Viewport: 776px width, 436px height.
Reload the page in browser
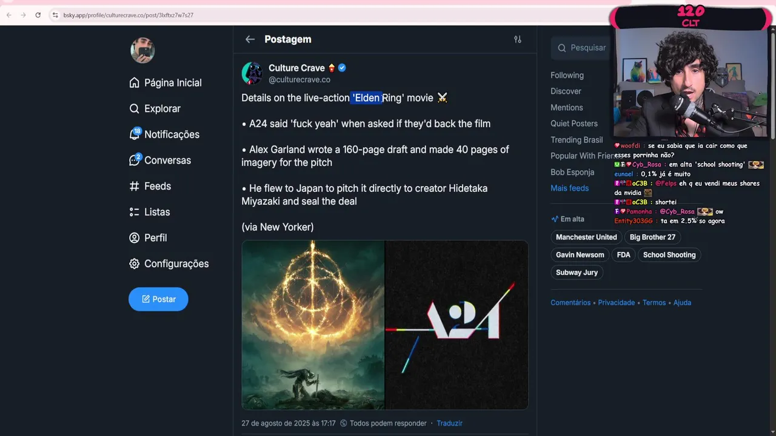click(x=38, y=15)
